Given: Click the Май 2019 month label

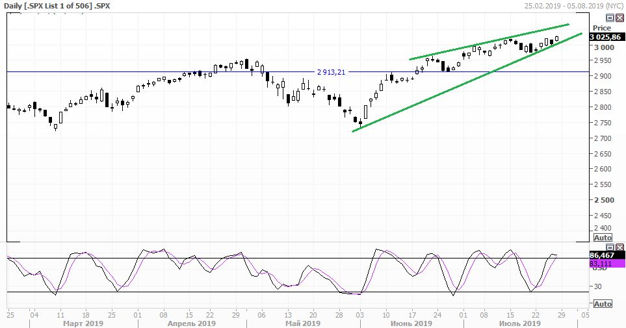Looking at the screenshot, I should click(303, 323).
